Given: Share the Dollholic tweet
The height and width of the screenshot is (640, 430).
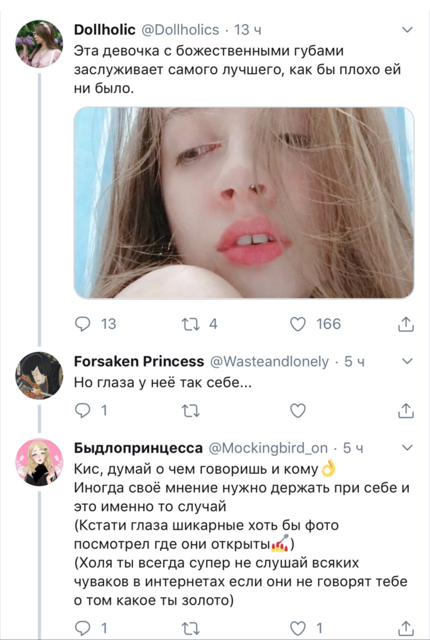Looking at the screenshot, I should pyautogui.click(x=407, y=325).
